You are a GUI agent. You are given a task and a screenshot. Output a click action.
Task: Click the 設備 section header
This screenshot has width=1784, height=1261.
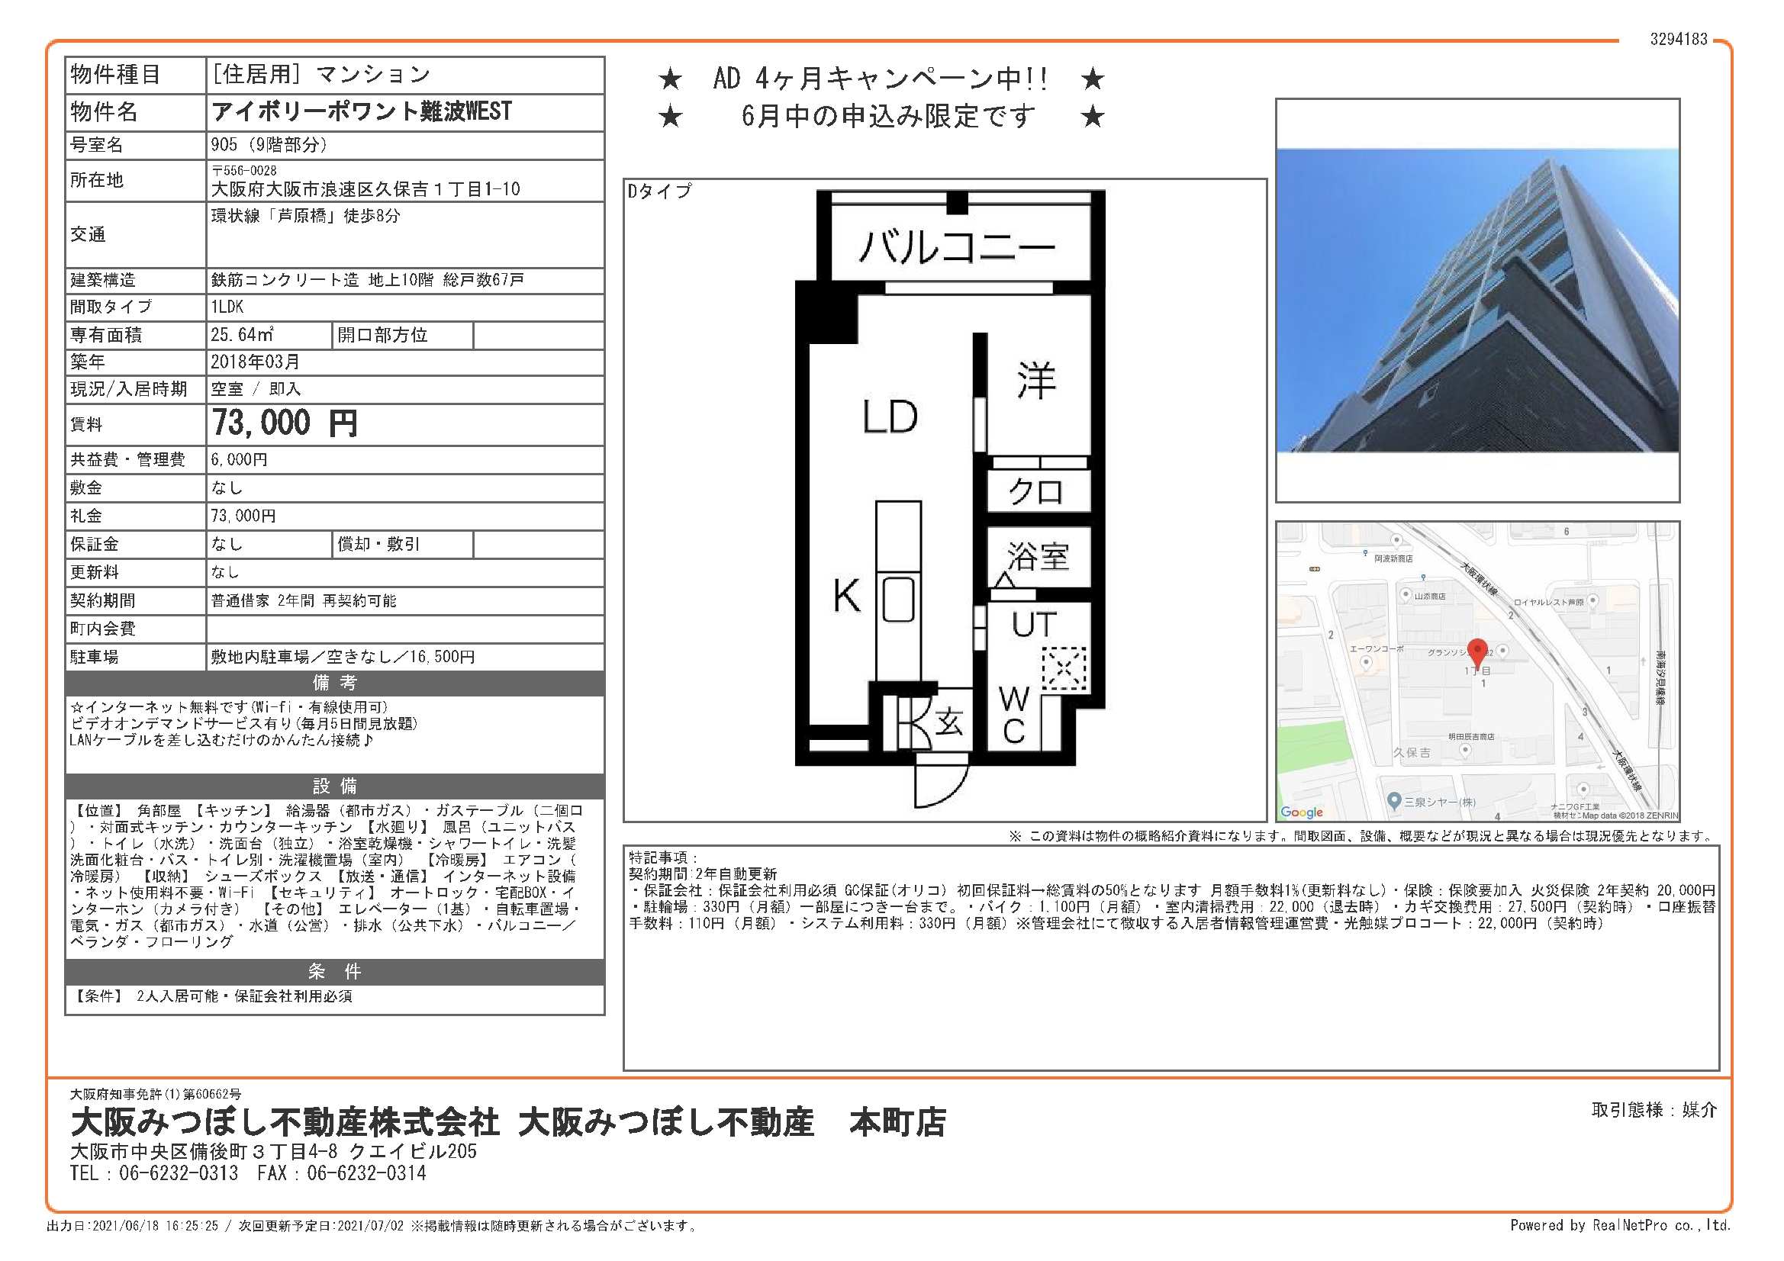click(335, 787)
